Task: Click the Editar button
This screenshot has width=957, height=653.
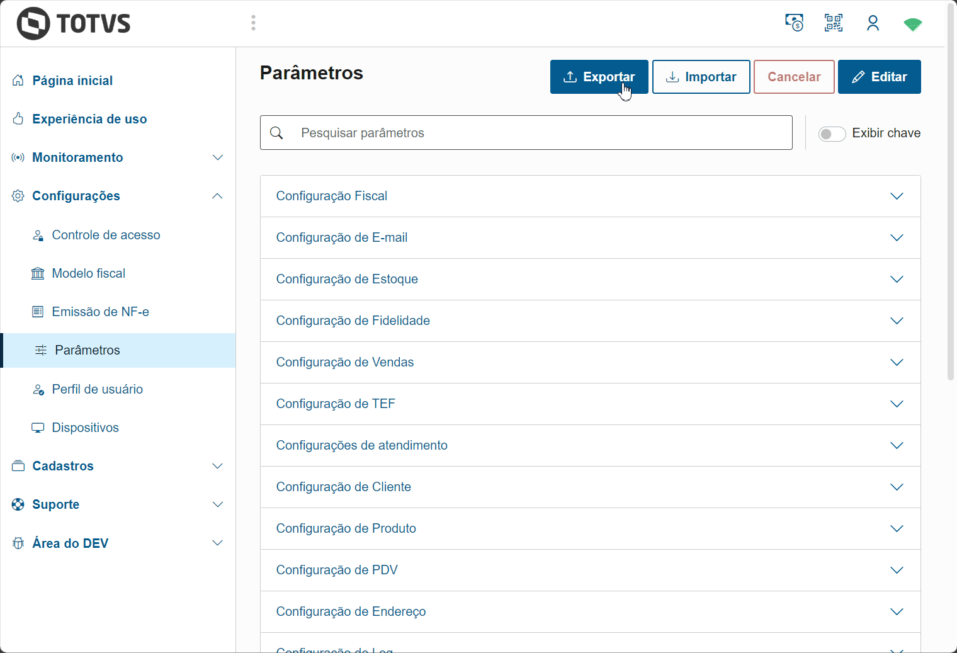Action: tap(879, 77)
